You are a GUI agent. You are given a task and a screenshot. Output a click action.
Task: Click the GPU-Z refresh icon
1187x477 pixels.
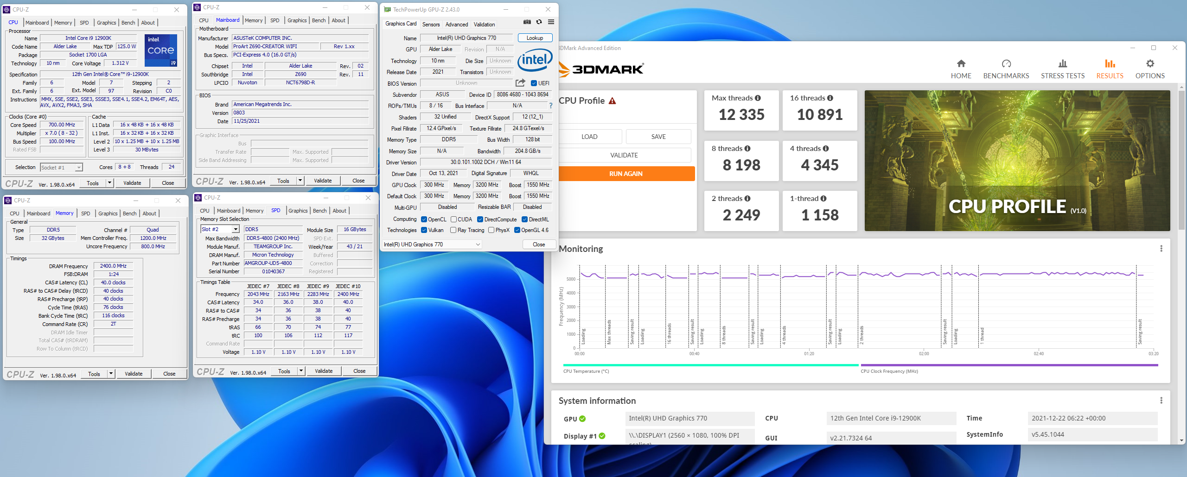click(x=539, y=22)
